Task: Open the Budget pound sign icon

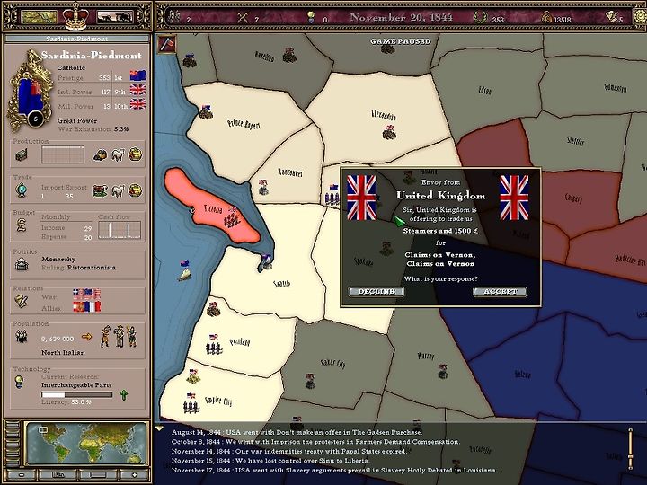Action: 21,225
